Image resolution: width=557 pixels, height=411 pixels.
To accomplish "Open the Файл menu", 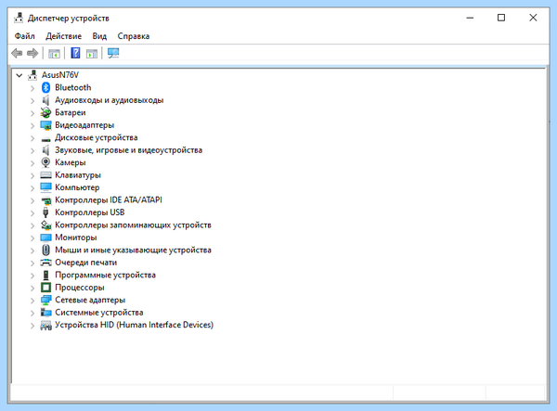I will [x=24, y=36].
